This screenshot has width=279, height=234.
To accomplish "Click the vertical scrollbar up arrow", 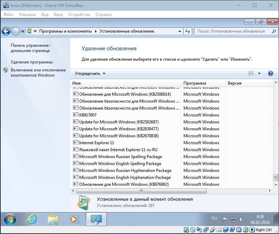I will [x=276, y=82].
